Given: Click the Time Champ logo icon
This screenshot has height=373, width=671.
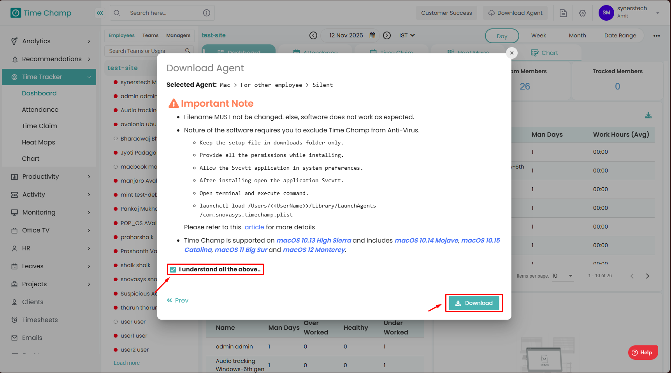Looking at the screenshot, I should [16, 13].
